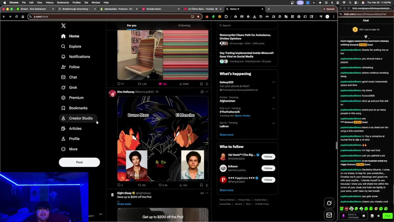Open the Grok icon on Kim Hellaway's post
394x222 pixels.
202,92
